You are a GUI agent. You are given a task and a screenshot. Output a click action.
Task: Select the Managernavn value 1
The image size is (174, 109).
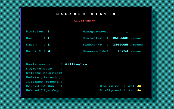(127, 32)
